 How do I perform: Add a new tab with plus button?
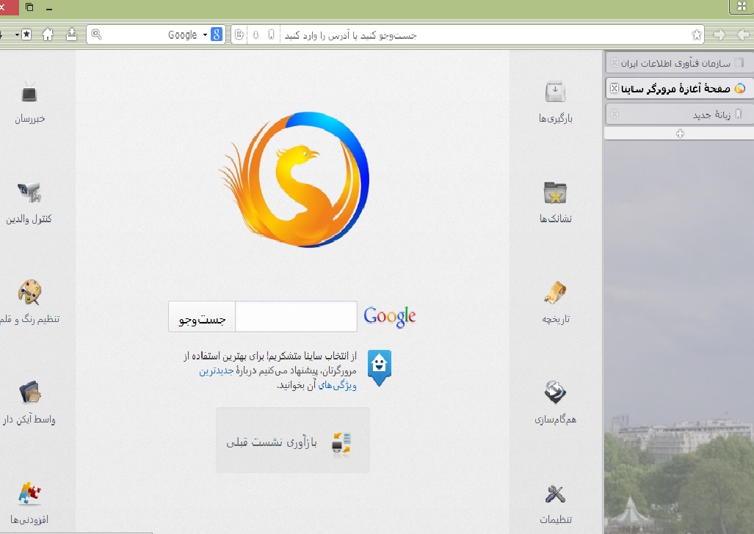point(679,133)
